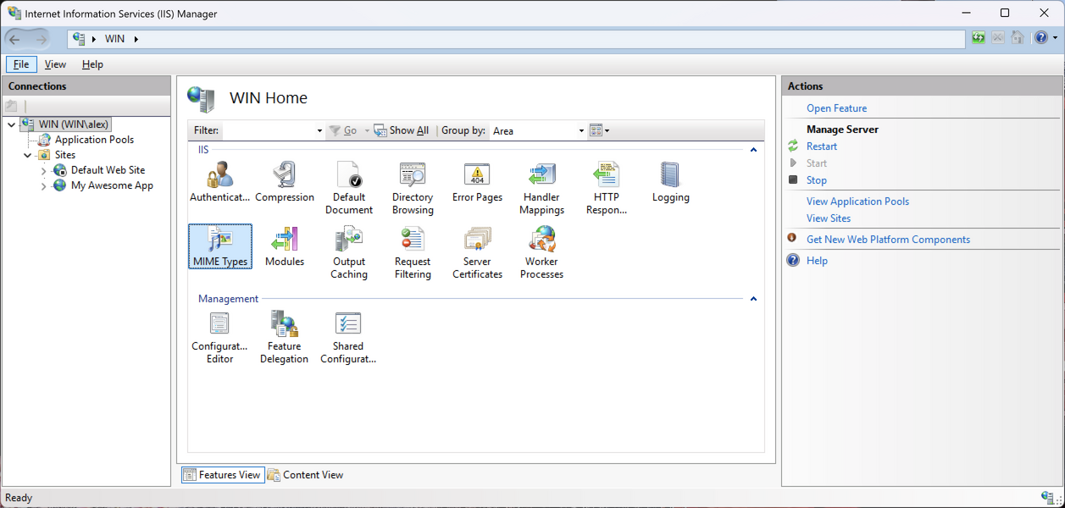Screen dimensions: 1065x508
Task: Expand the My Awesome App node
Action: [44, 185]
